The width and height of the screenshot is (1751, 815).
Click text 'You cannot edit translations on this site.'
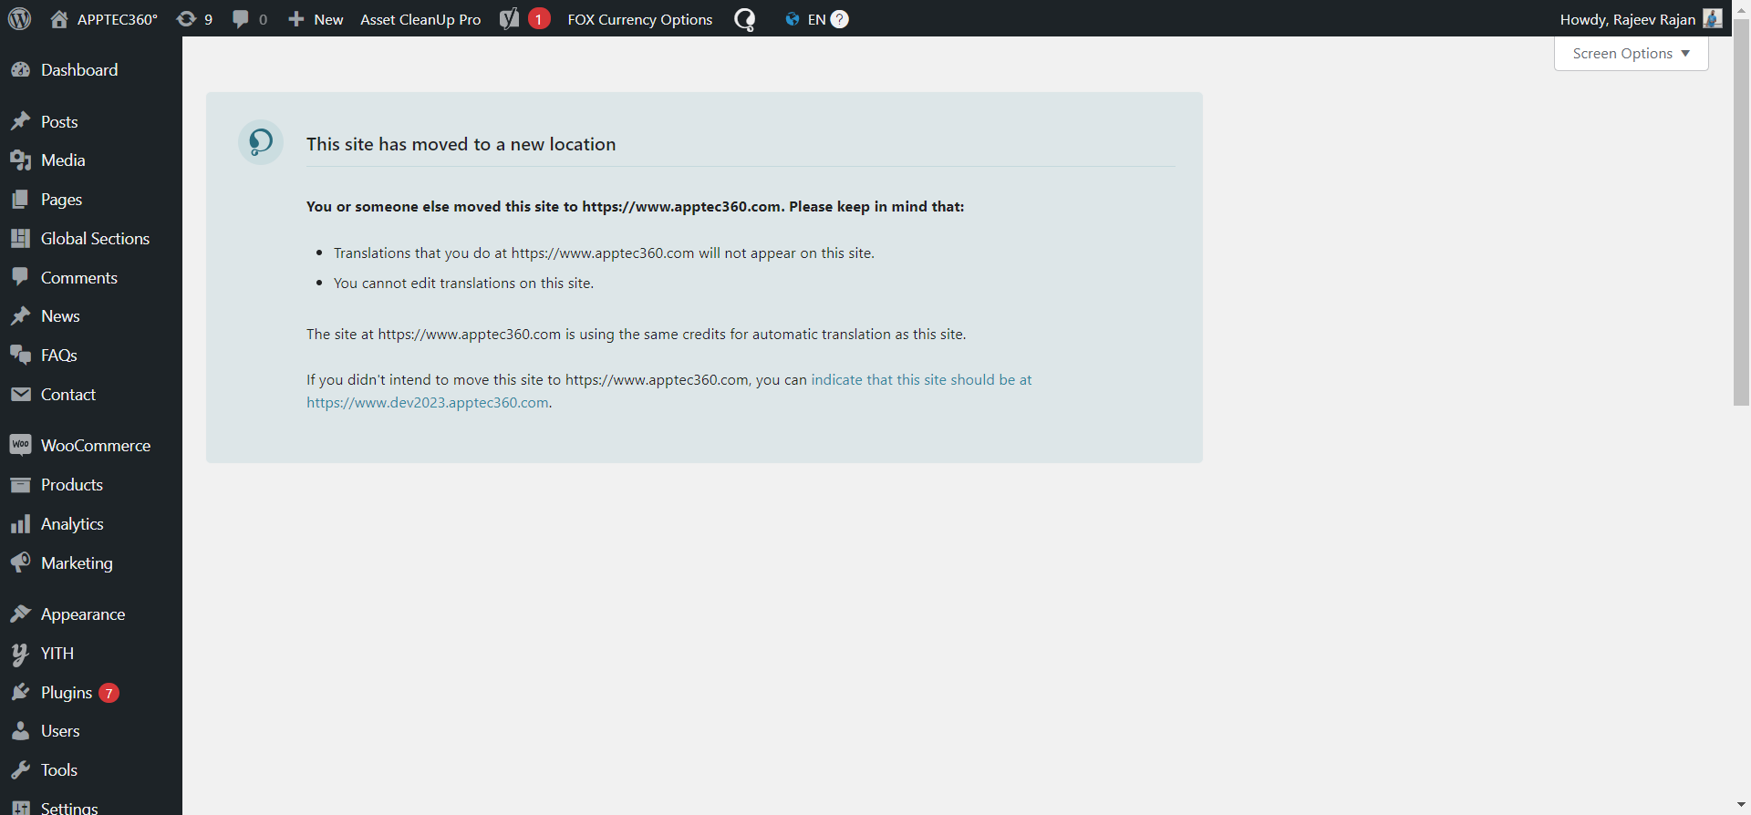pyautogui.click(x=463, y=284)
